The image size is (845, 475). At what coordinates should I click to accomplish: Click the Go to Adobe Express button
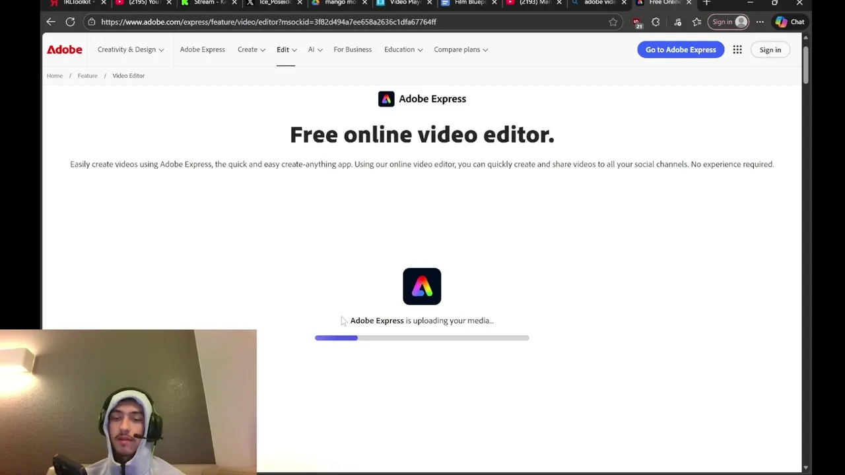click(x=681, y=49)
